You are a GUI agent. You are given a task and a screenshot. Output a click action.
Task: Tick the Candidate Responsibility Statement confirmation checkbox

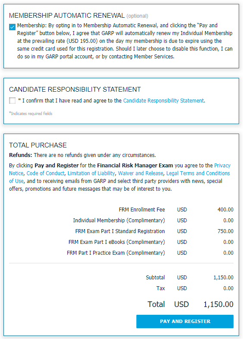pyautogui.click(x=12, y=100)
